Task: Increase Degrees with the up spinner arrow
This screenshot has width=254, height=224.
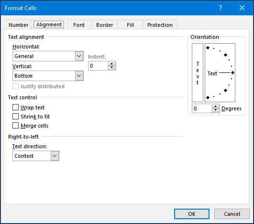Action: 215,106
